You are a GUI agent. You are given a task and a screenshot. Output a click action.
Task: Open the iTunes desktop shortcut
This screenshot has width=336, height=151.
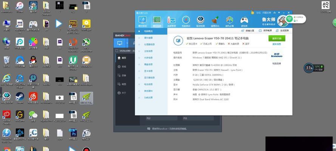pyautogui.click(x=20, y=7)
